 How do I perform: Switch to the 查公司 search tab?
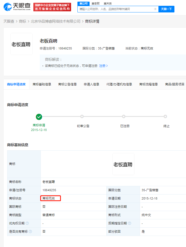tap(83, 4)
